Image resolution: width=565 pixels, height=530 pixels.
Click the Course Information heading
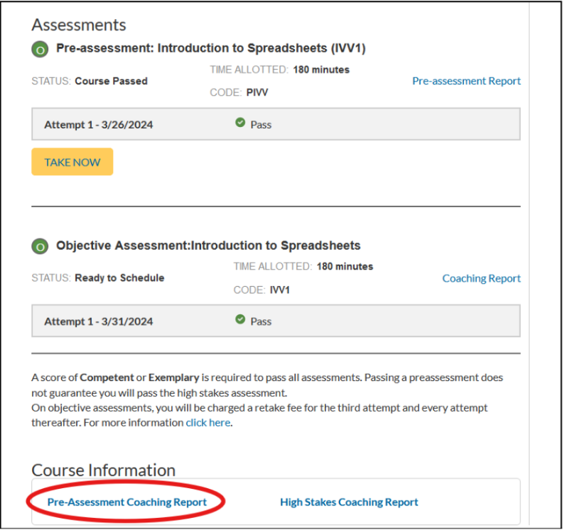104,470
